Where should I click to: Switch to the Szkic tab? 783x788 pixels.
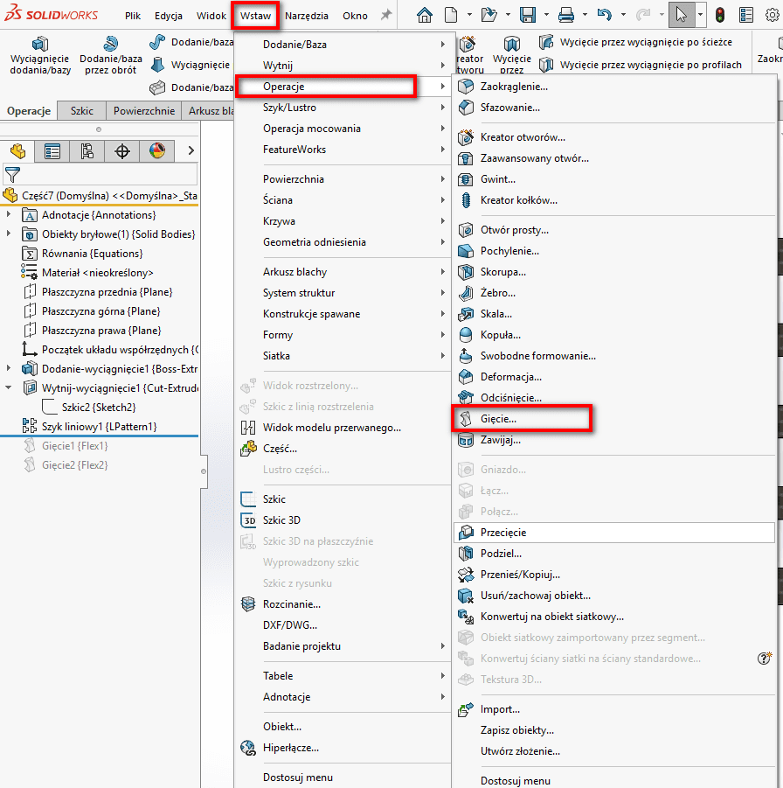(82, 111)
